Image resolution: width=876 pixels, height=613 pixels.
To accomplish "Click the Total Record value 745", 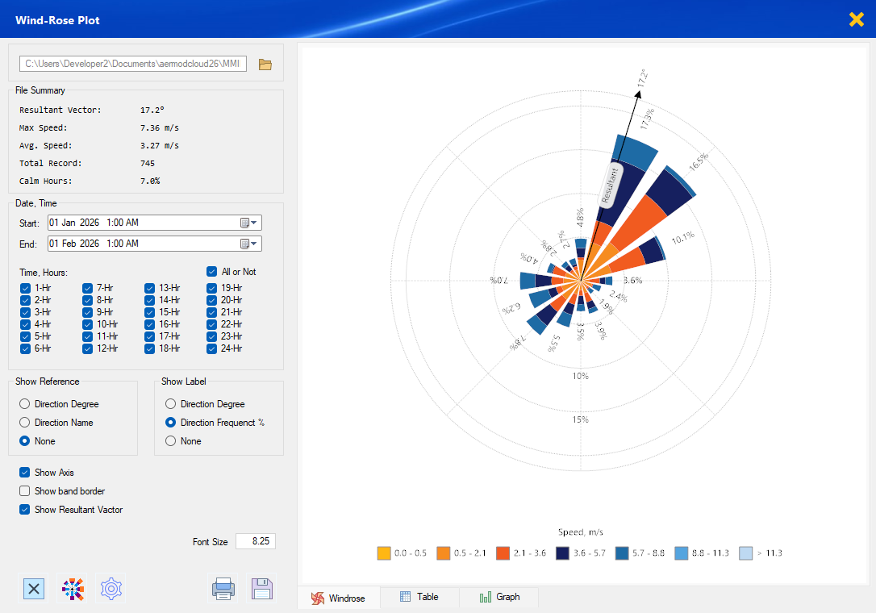I will coord(148,164).
